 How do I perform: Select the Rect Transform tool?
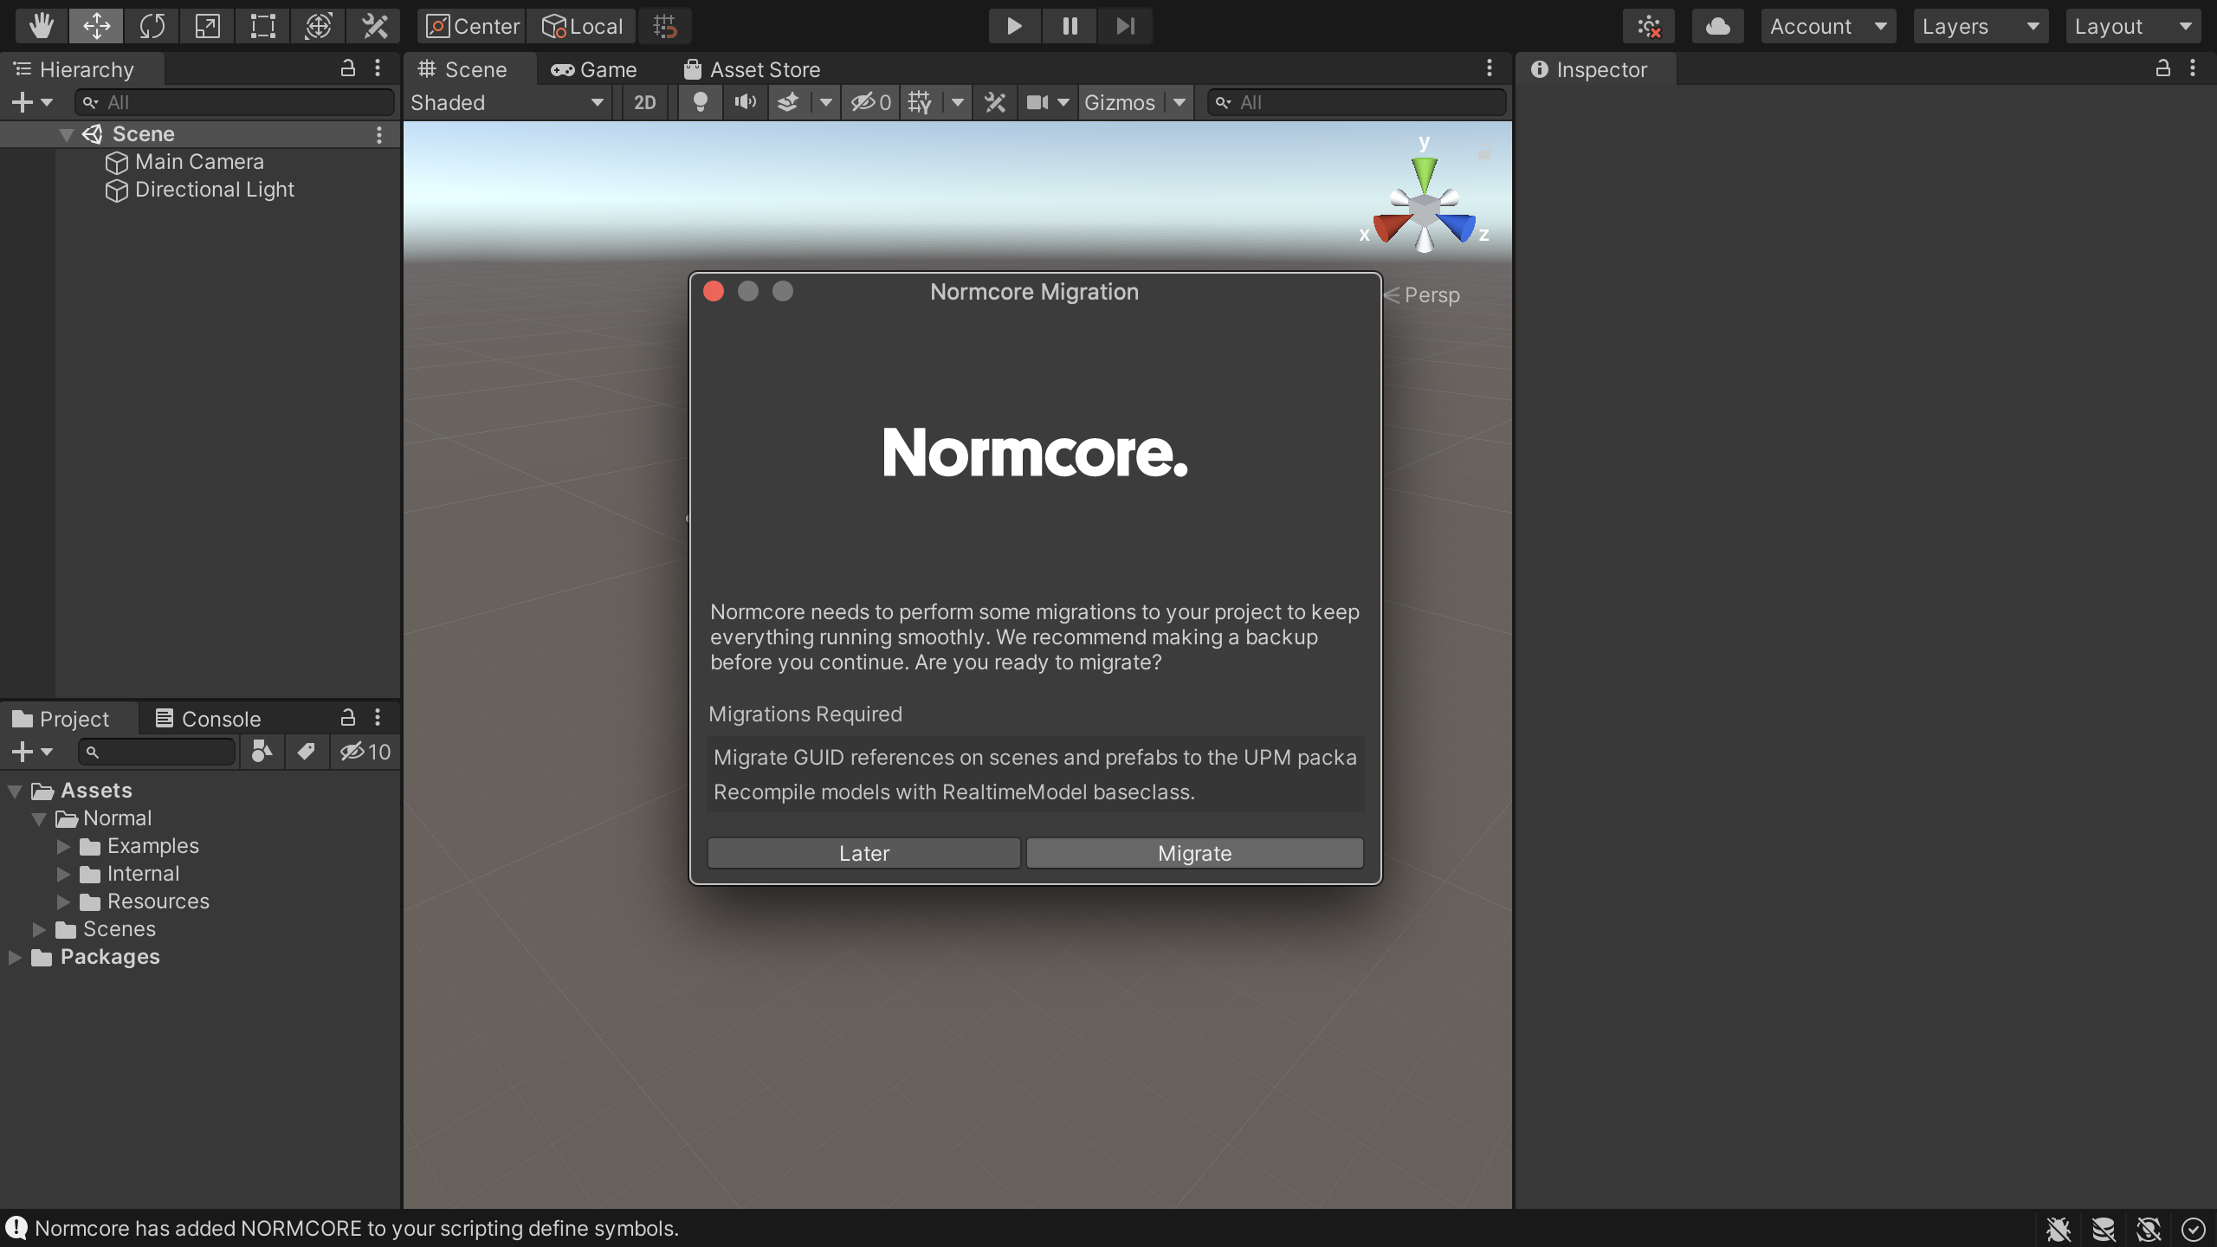coord(262,26)
